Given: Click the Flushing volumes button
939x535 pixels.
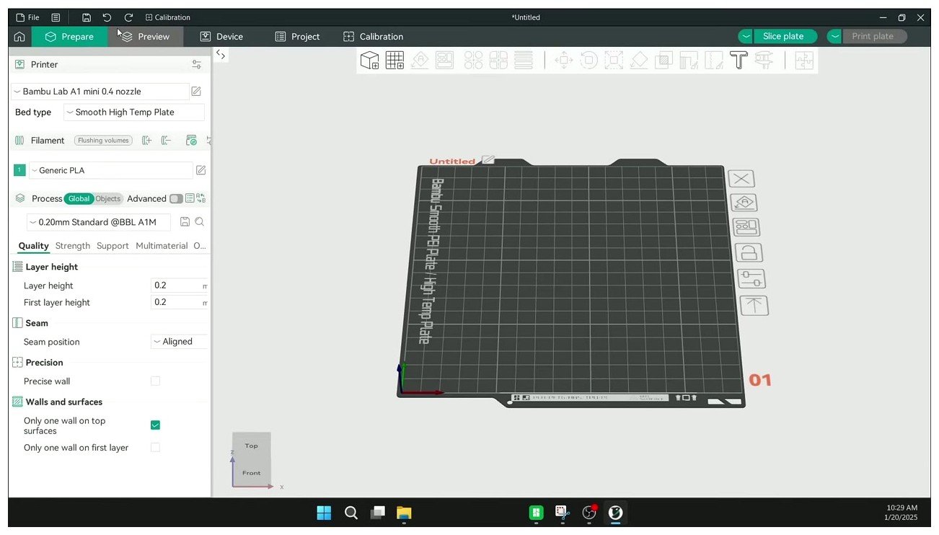Looking at the screenshot, I should tap(103, 141).
